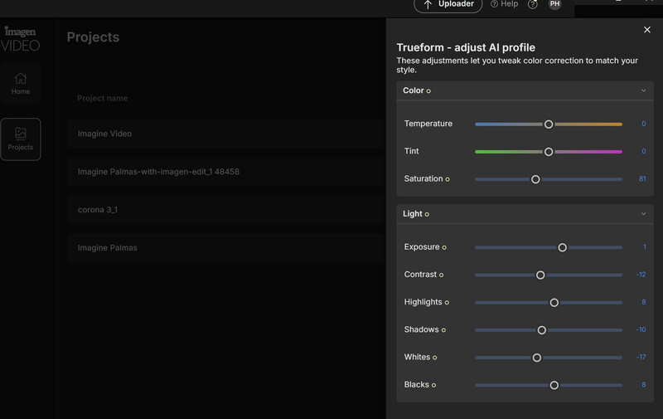Click the Imagen Video logo
Image resolution: width=663 pixels, height=419 pixels.
pyautogui.click(x=20, y=38)
